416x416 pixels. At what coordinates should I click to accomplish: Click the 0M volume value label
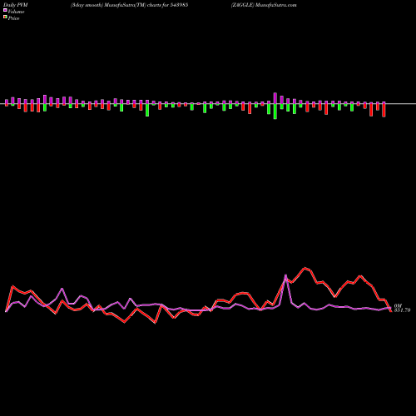pyautogui.click(x=398, y=305)
